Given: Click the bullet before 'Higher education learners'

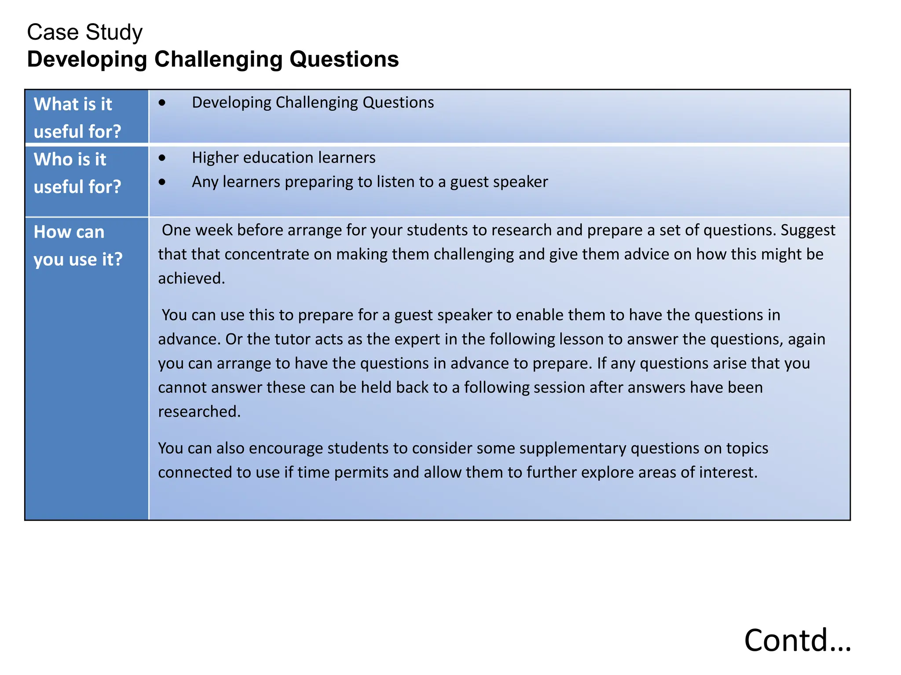Looking at the screenshot, I should click(x=162, y=158).
